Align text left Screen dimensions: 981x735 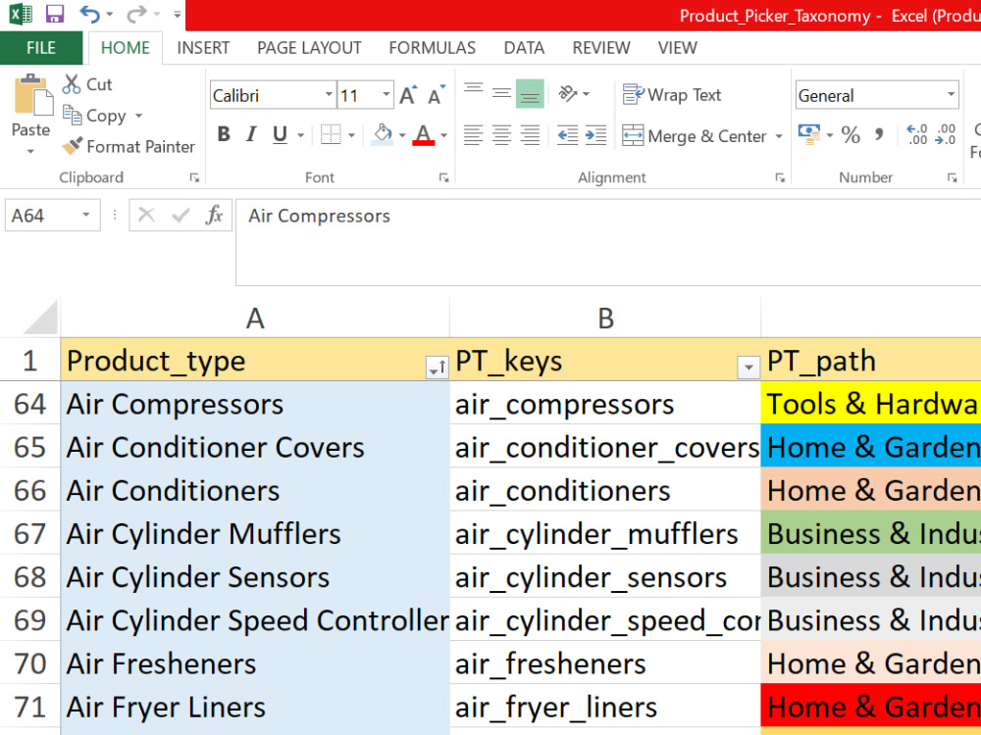pyautogui.click(x=474, y=135)
